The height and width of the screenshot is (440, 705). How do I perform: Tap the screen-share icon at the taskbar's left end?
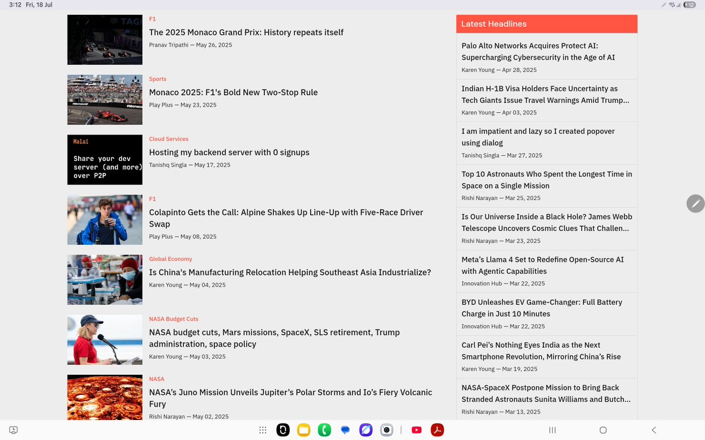(14, 430)
